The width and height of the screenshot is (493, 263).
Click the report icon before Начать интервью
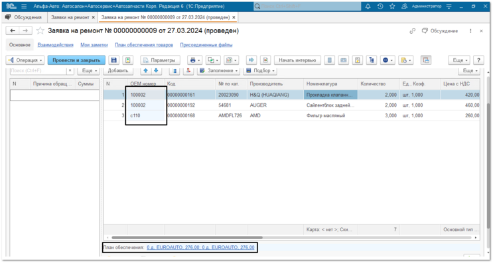(265, 60)
